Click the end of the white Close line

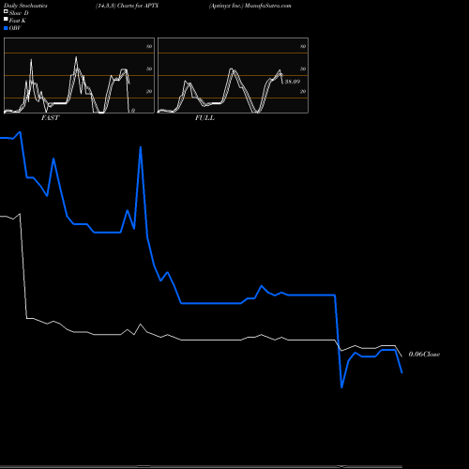pyautogui.click(x=401, y=356)
